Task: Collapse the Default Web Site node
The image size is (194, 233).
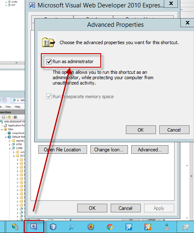Action: [6, 137]
